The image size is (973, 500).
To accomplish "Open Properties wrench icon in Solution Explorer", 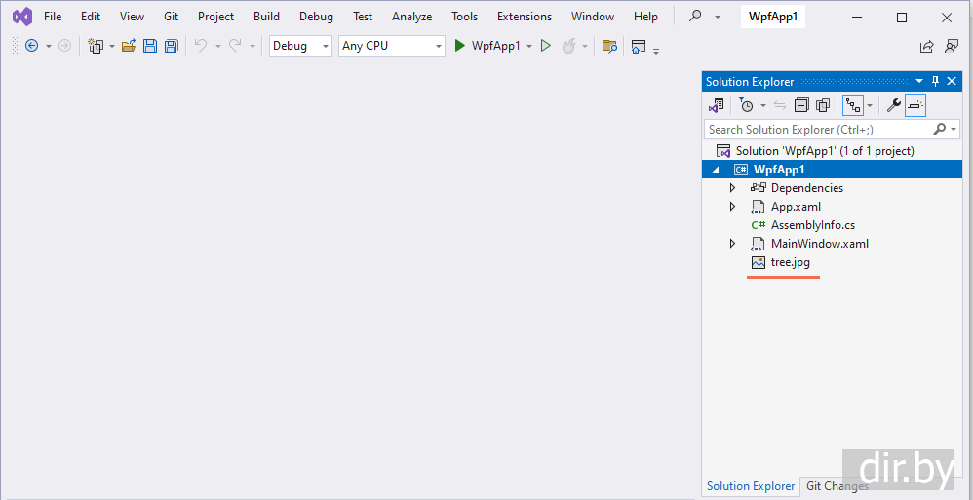I will pyautogui.click(x=893, y=105).
